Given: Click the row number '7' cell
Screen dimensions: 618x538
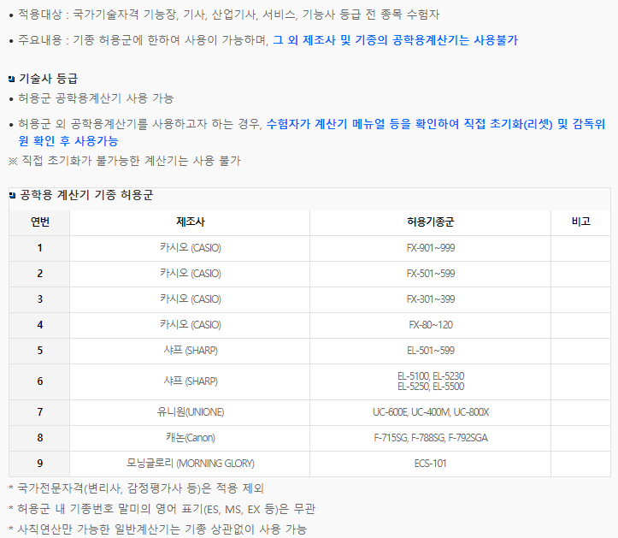Looking at the screenshot, I should pyautogui.click(x=40, y=412).
